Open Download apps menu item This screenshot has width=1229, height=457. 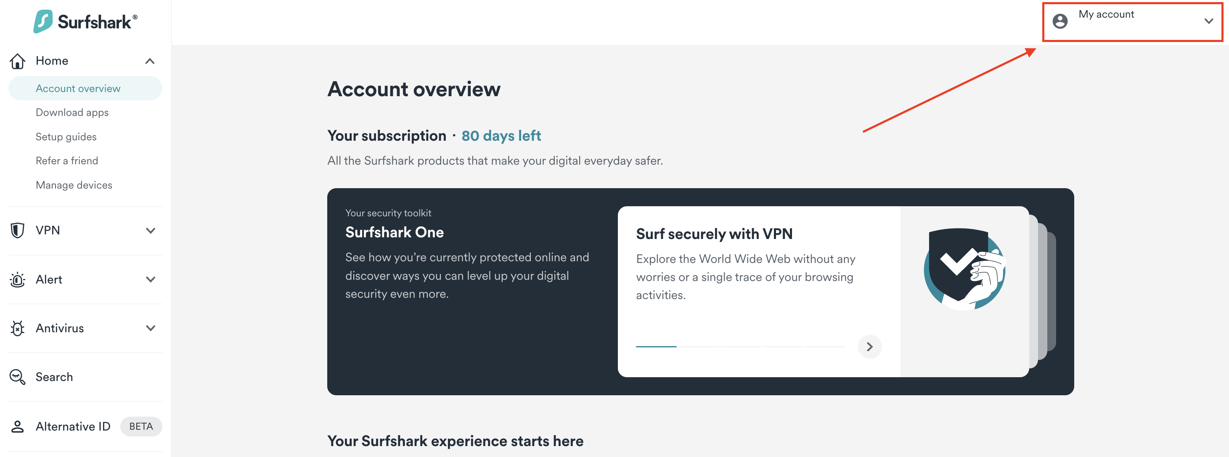[72, 113]
